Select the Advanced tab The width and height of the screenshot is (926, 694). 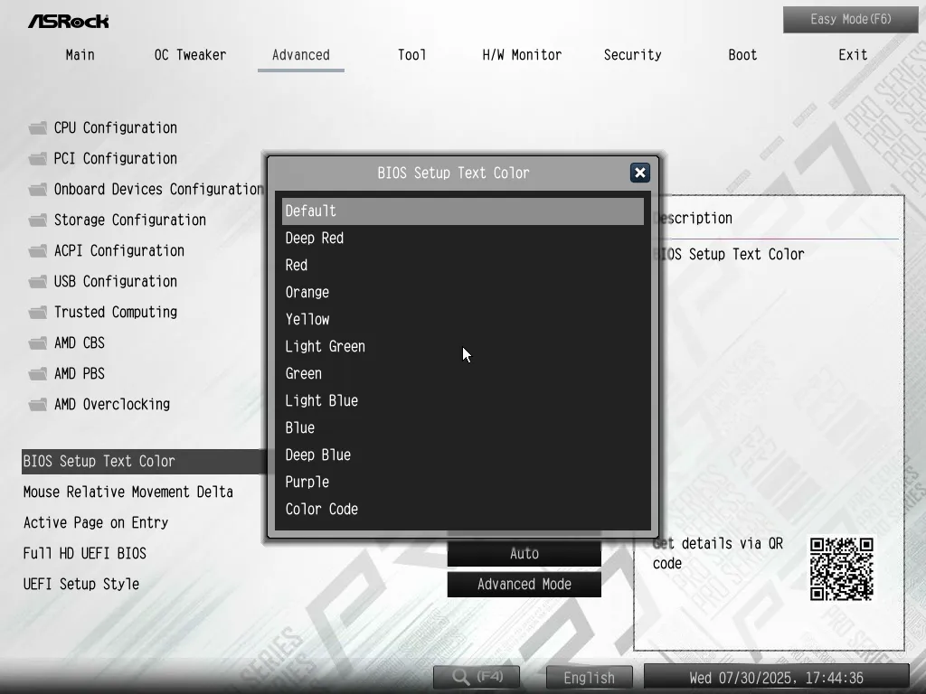pos(301,55)
